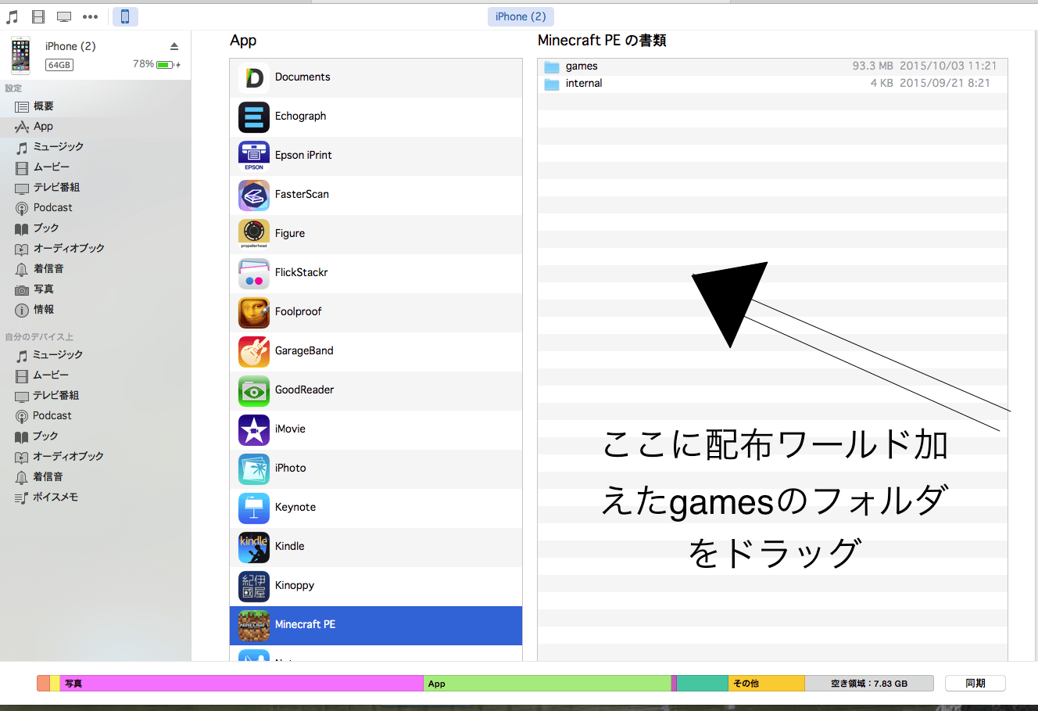Click the green App storage segment
Viewport: 1038px width, 711px height.
pos(547,683)
